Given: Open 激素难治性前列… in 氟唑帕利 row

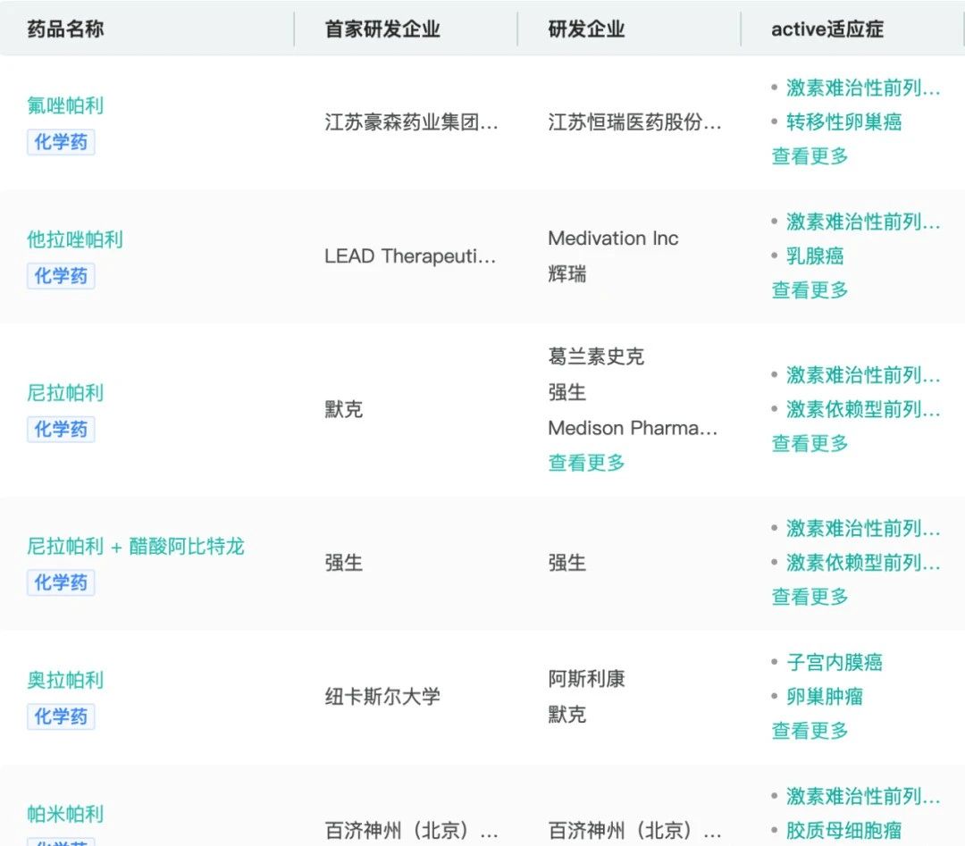Looking at the screenshot, I should [x=863, y=88].
